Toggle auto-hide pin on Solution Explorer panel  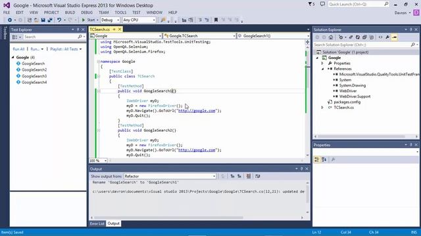tap(410, 29)
